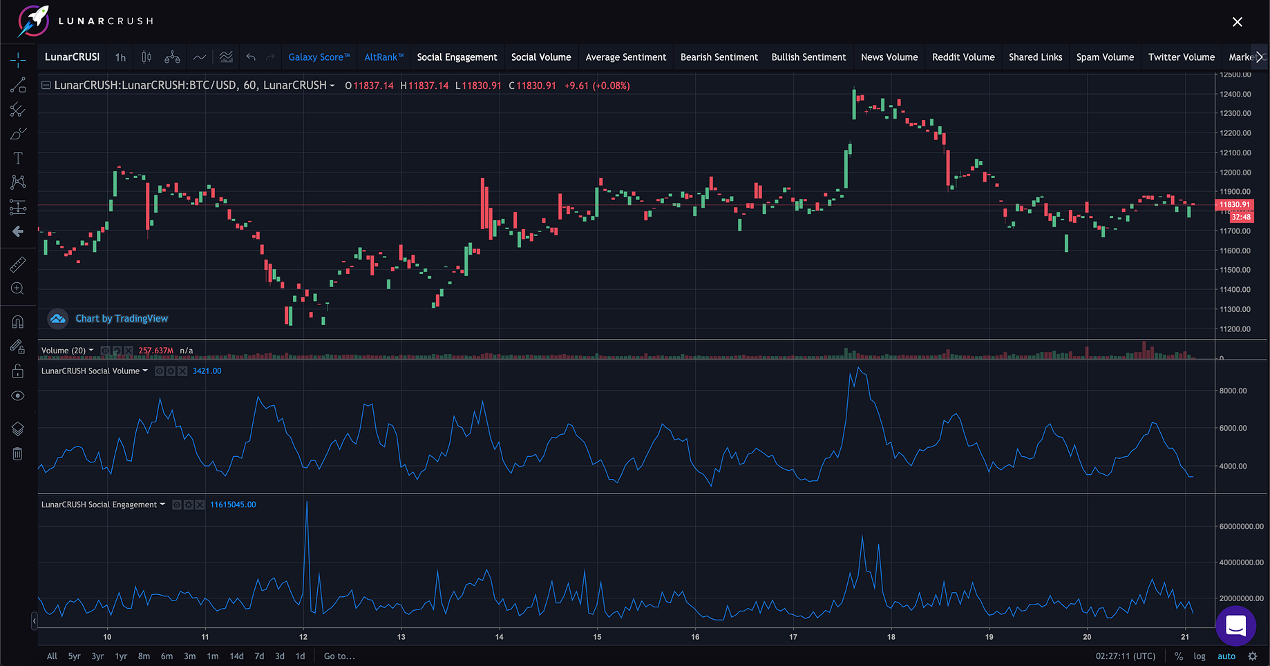Undo the last chart action
1270x666 pixels.
pyautogui.click(x=251, y=57)
